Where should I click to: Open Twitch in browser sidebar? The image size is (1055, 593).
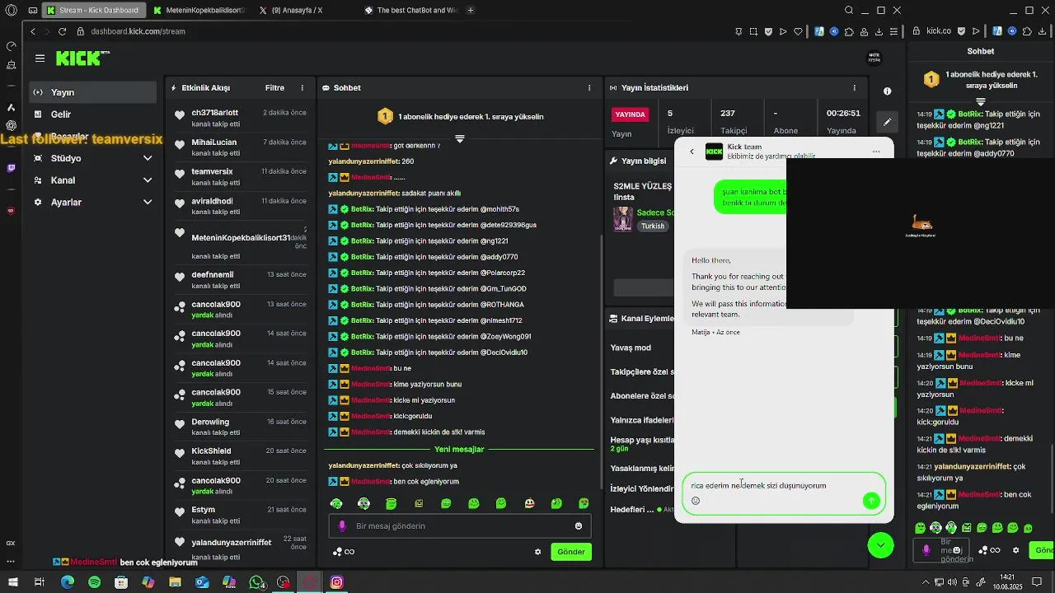coord(11,168)
